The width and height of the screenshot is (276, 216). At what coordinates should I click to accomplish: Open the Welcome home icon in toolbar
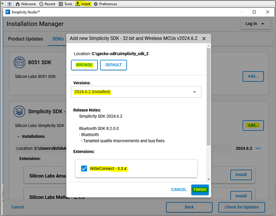[17, 4]
